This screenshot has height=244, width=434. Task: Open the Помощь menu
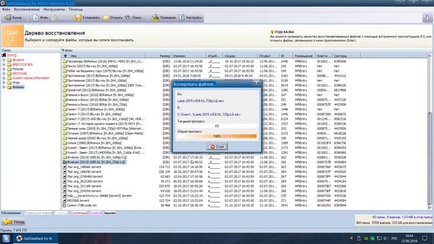coord(76,9)
